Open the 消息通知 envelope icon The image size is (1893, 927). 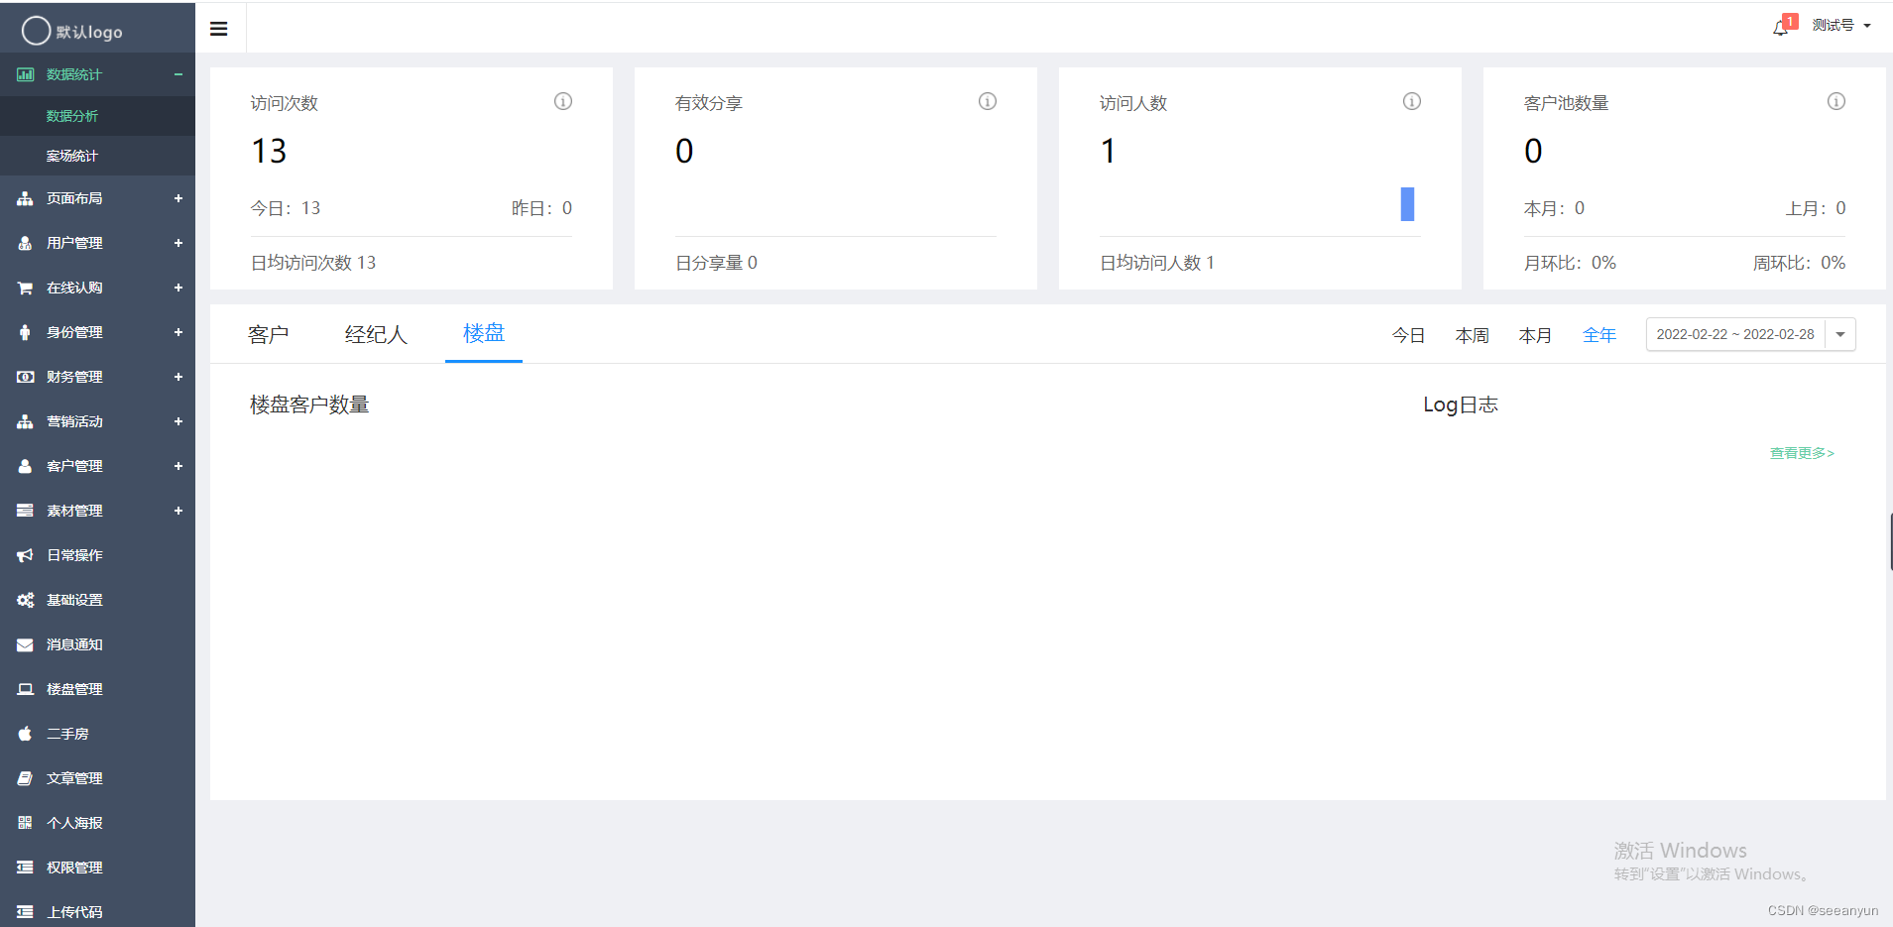coord(25,643)
